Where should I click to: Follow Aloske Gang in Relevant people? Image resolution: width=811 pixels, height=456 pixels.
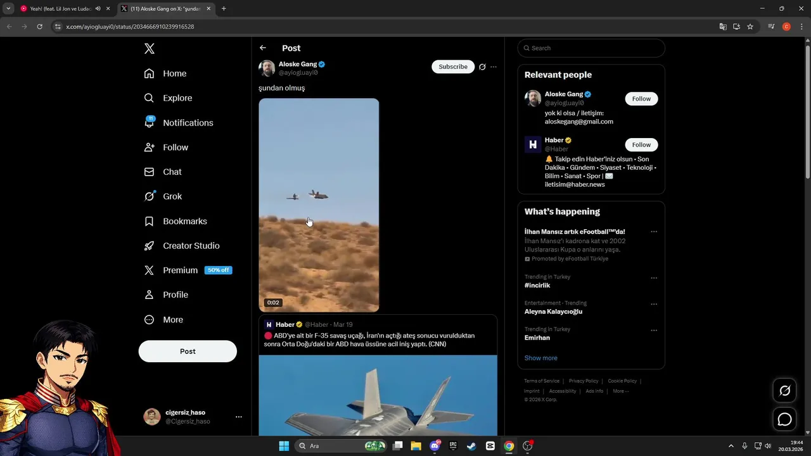641,99
